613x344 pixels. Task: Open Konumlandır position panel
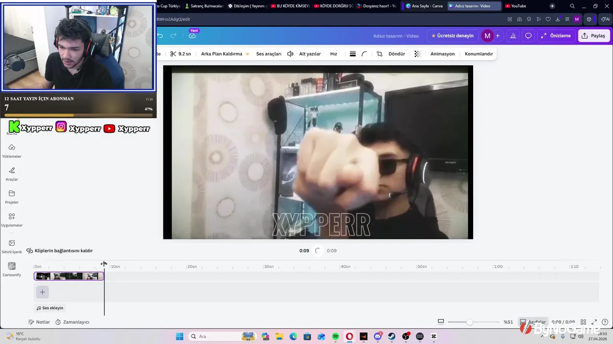click(x=479, y=54)
